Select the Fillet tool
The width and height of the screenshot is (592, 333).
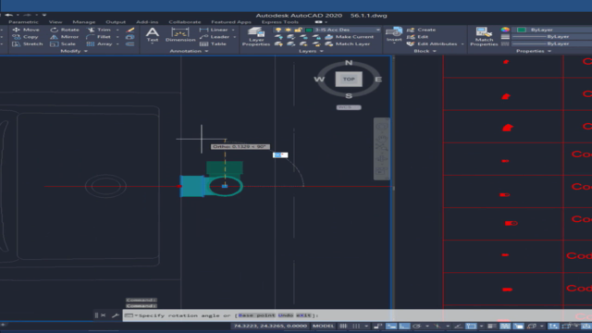pyautogui.click(x=99, y=37)
